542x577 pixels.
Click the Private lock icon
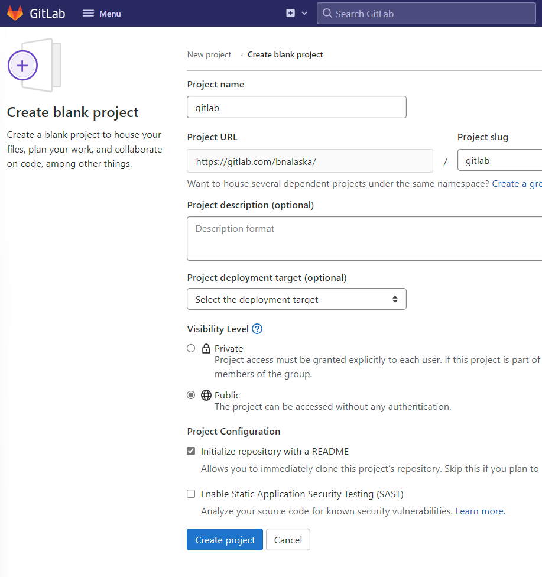[206, 348]
